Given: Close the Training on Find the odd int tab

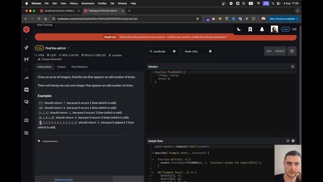Looking at the screenshot, I should click(x=123, y=11).
